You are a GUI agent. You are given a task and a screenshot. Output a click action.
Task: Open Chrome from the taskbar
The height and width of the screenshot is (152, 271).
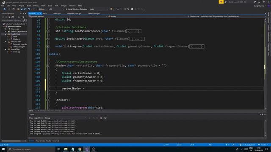click(80, 149)
